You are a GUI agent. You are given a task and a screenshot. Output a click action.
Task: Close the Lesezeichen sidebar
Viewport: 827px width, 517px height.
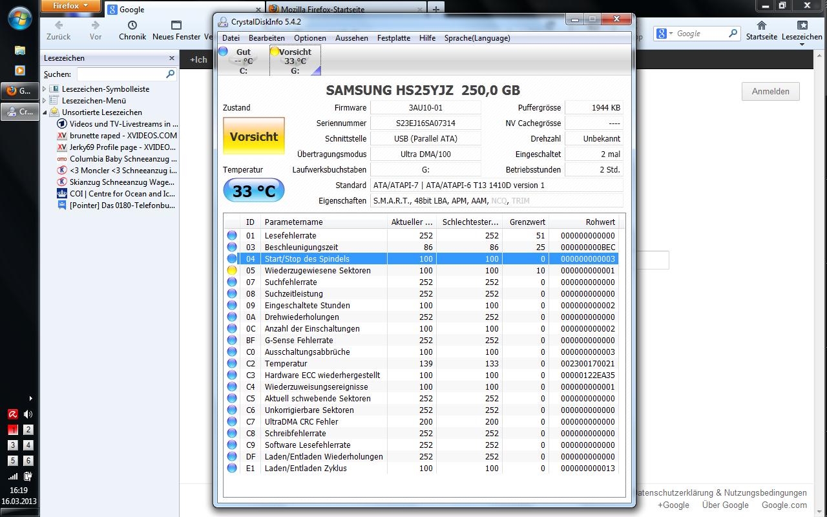click(x=171, y=58)
